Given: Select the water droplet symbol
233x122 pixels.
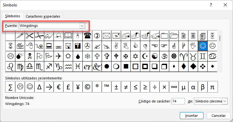Looking at the screenshot, I should coord(78,56).
